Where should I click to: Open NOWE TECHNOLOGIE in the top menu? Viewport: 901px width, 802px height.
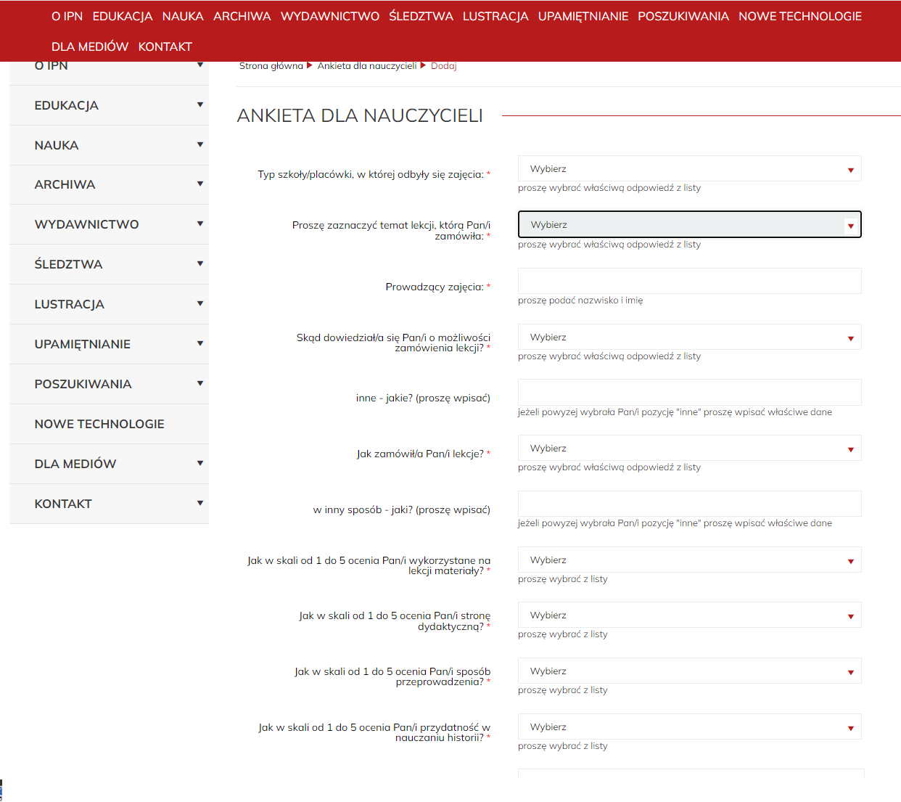pos(799,16)
